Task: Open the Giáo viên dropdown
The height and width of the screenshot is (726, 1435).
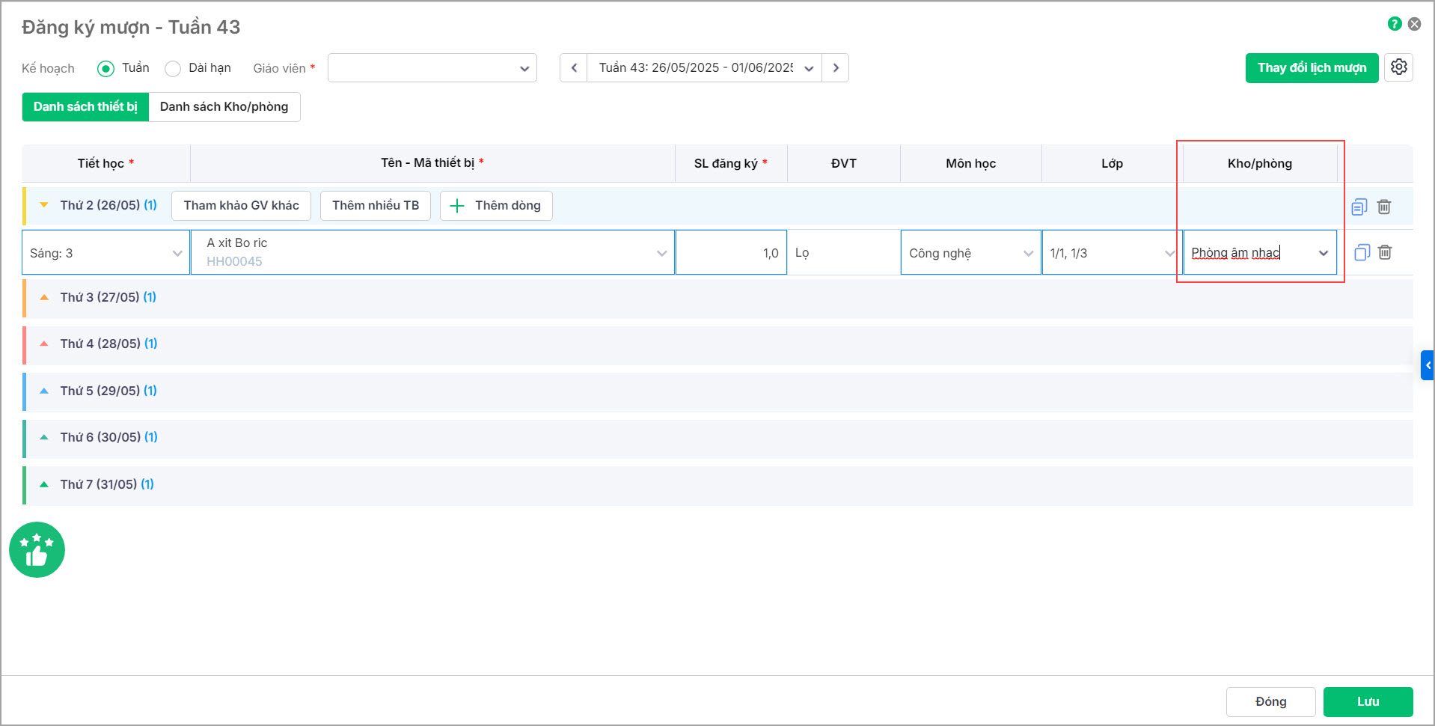Action: pyautogui.click(x=432, y=68)
